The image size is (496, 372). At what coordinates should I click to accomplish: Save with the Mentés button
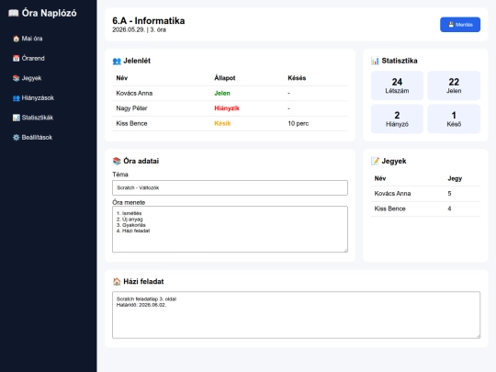[x=460, y=25]
